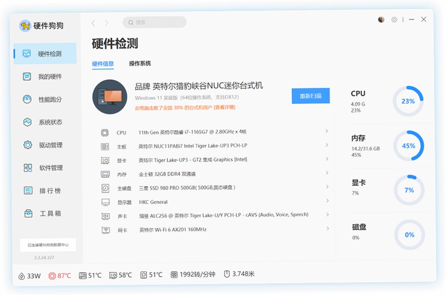Screen dimensions: 446x295
Task: Switch to the 操作系统 tab
Action: click(x=140, y=64)
